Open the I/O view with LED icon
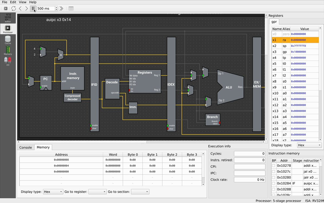This screenshot has width=324, height=203. pyautogui.click(x=8, y=61)
